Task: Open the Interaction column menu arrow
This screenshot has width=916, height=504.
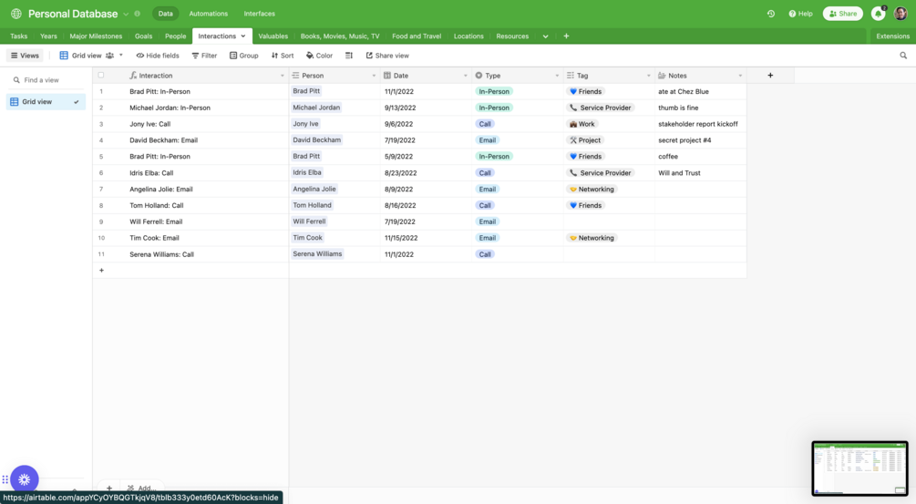Action: click(283, 76)
